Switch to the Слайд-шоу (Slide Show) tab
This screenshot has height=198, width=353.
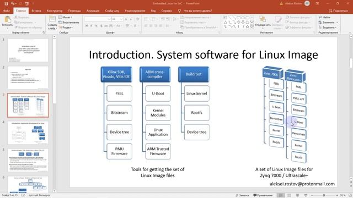point(112,10)
